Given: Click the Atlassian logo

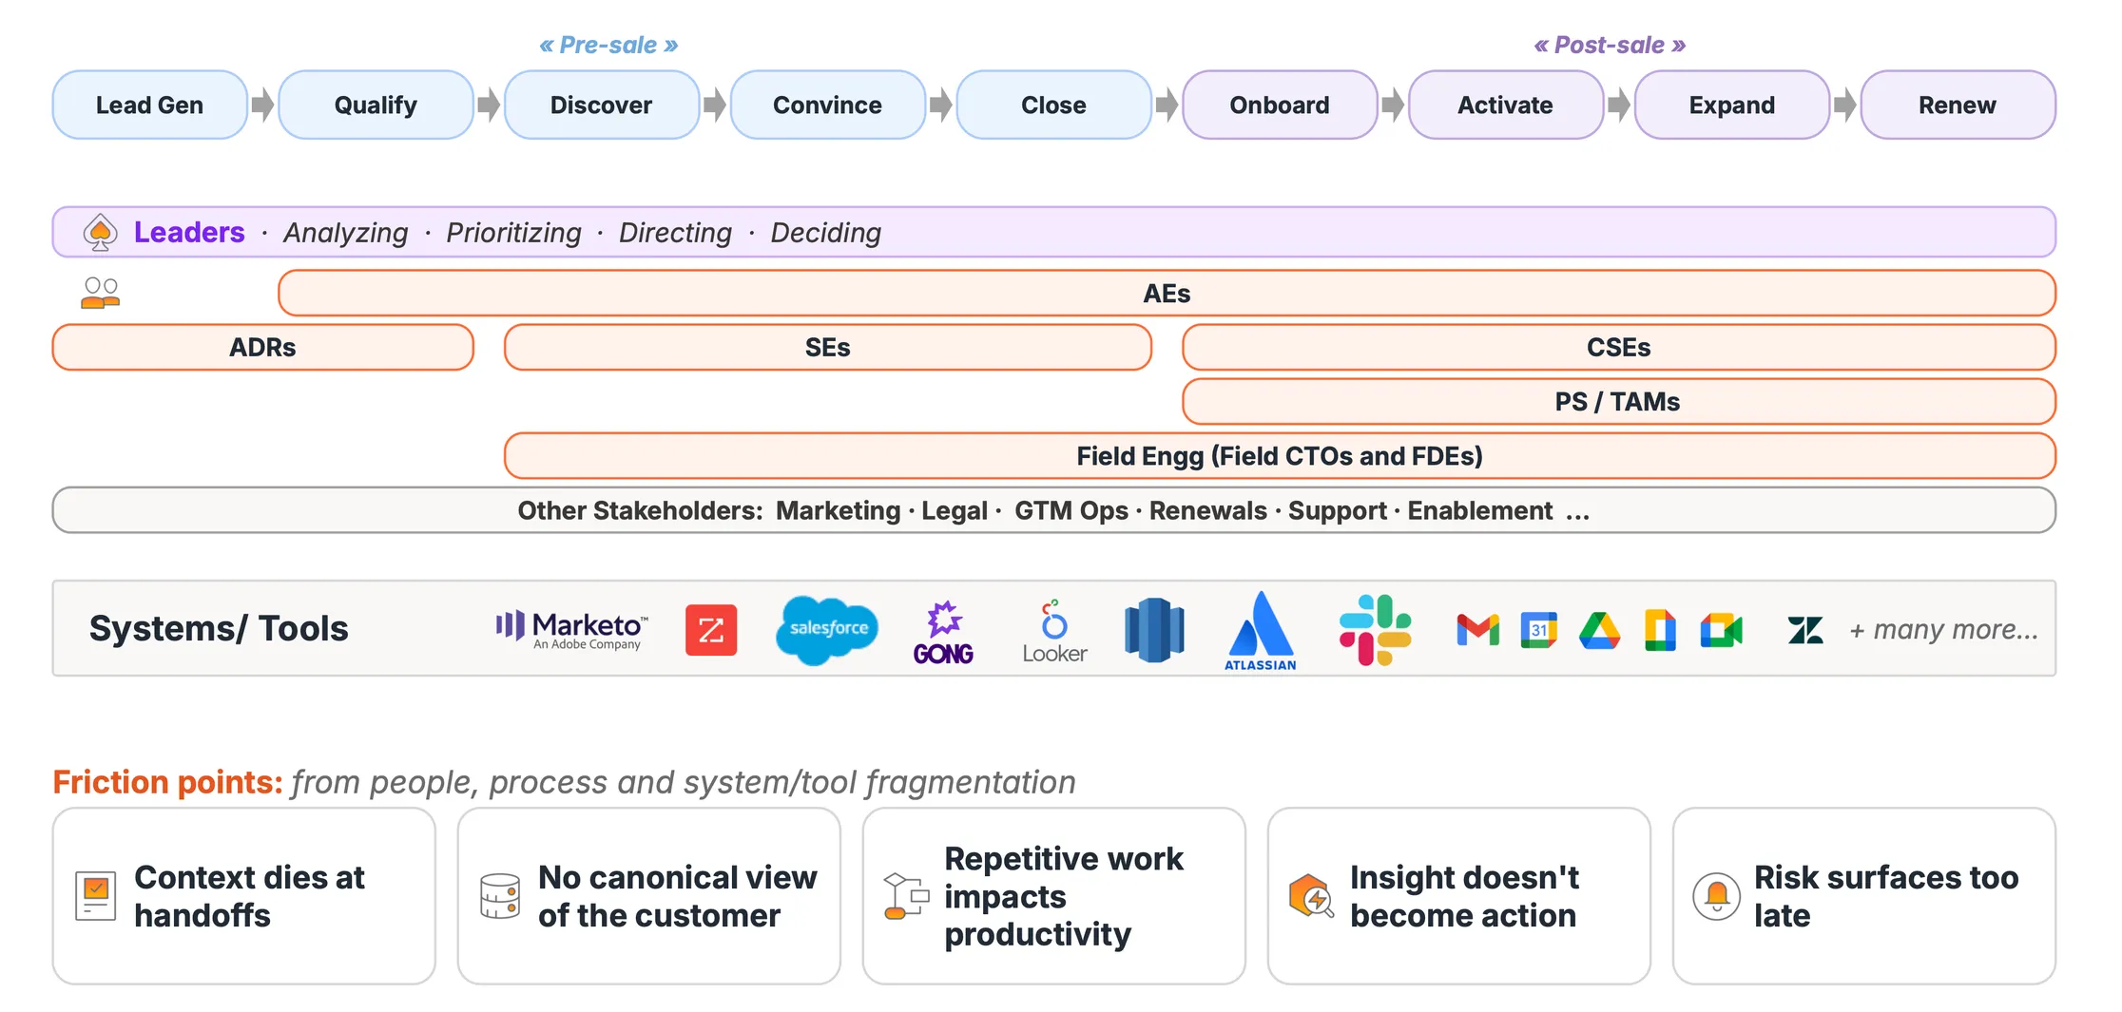Looking at the screenshot, I should pos(1261,631).
